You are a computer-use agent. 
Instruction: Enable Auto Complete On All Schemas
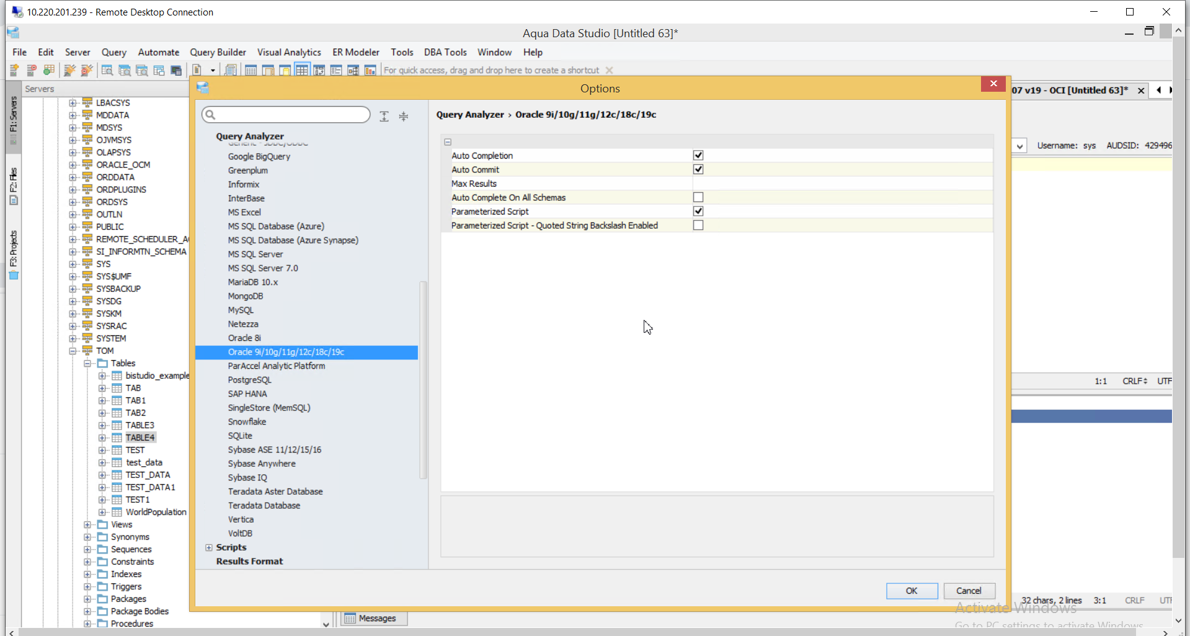coord(698,197)
